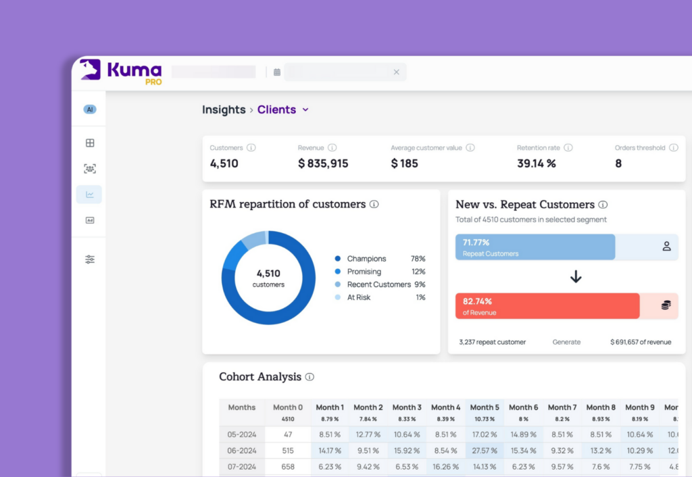Viewport: 692px width, 477px height.
Task: Show info for Retention rate
Action: pos(568,148)
